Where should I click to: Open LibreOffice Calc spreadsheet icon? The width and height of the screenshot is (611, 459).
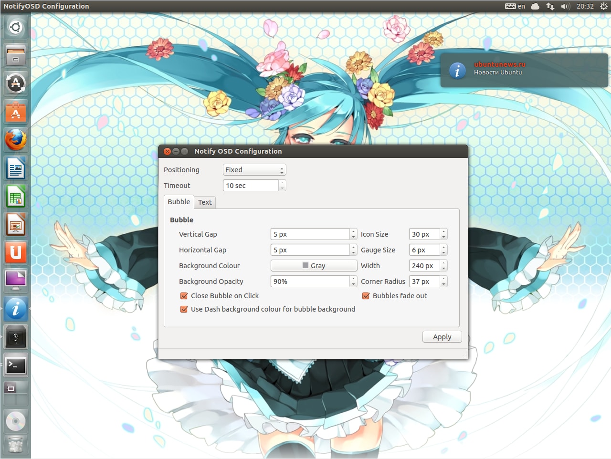pyautogui.click(x=16, y=196)
